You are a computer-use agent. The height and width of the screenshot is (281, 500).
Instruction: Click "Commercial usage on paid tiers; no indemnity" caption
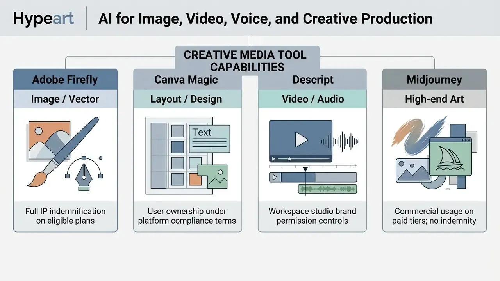(x=434, y=216)
